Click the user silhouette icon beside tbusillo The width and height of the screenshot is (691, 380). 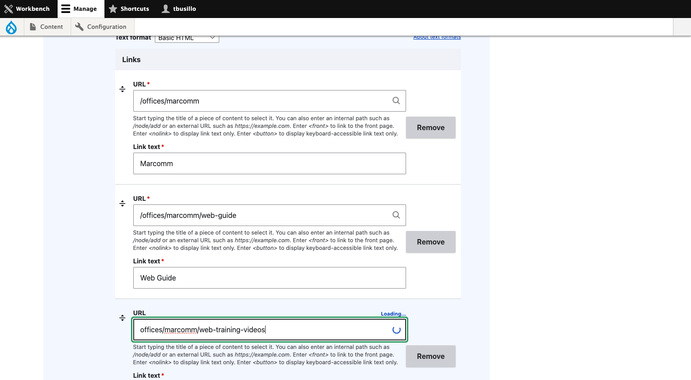tap(166, 9)
